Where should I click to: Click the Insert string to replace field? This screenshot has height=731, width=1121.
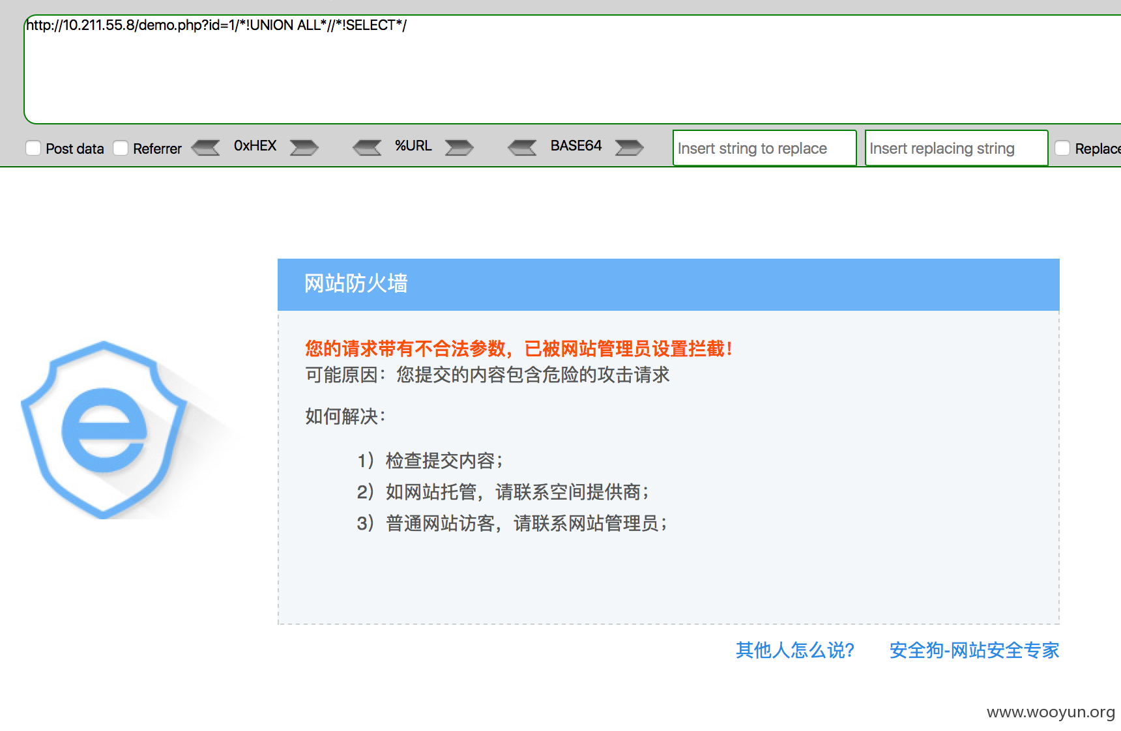[764, 148]
